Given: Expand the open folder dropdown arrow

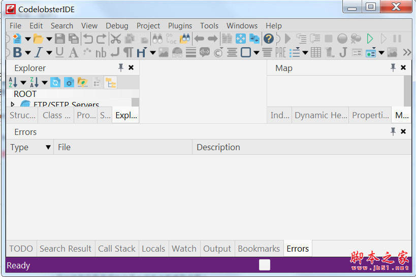Looking at the screenshot, I should (49, 39).
